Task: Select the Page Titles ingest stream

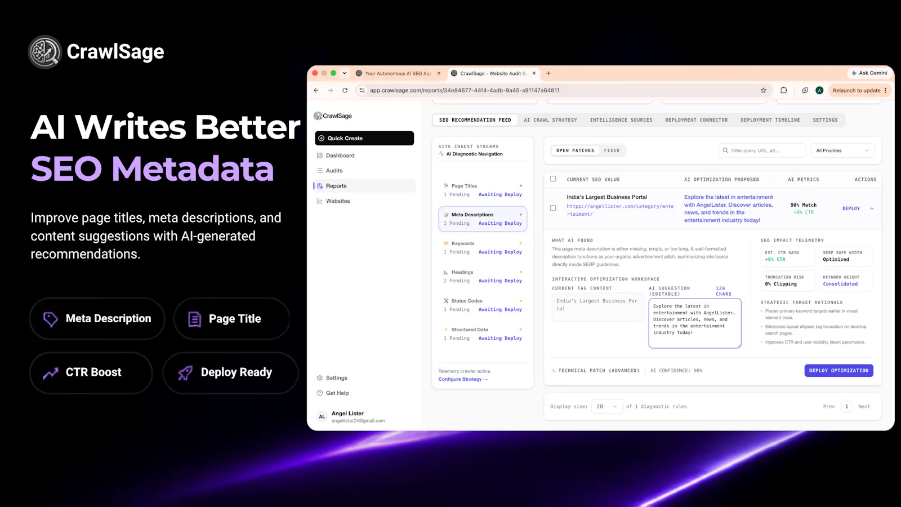Action: pos(483,190)
